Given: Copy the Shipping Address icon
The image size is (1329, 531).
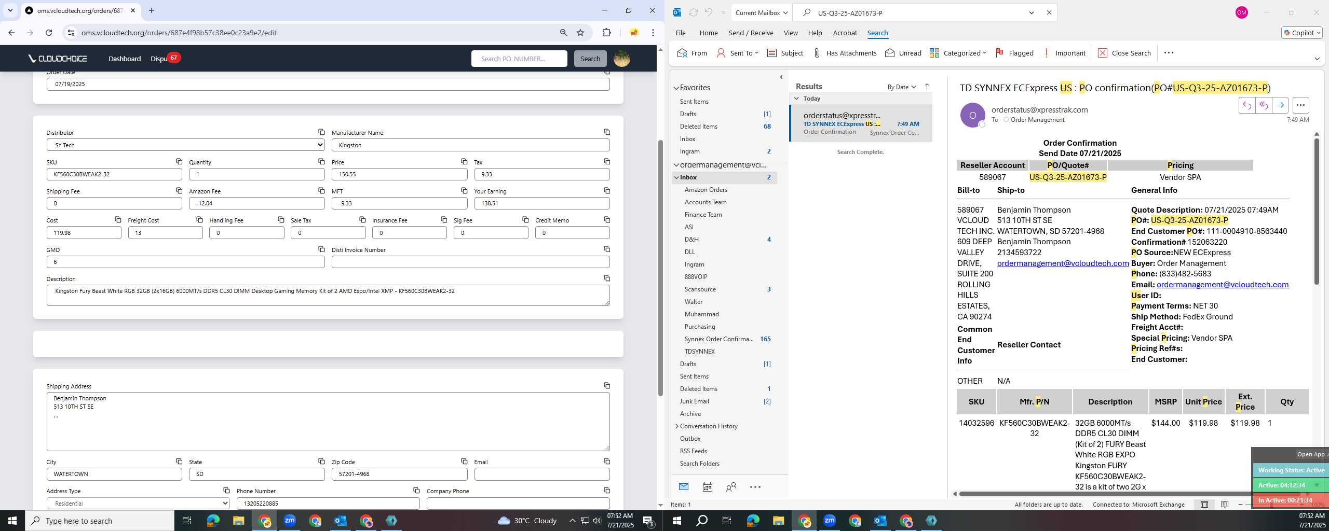Looking at the screenshot, I should 607,386.
